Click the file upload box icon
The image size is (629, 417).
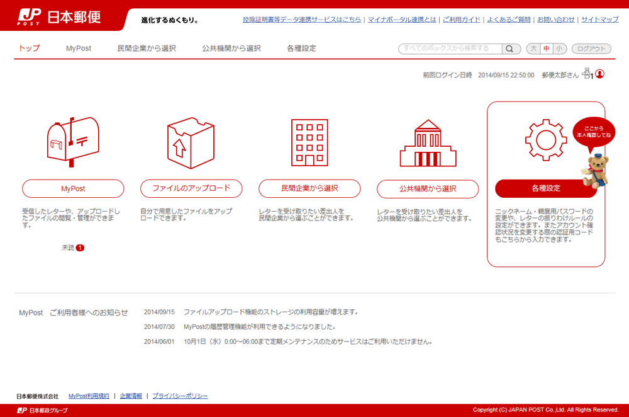(x=191, y=142)
